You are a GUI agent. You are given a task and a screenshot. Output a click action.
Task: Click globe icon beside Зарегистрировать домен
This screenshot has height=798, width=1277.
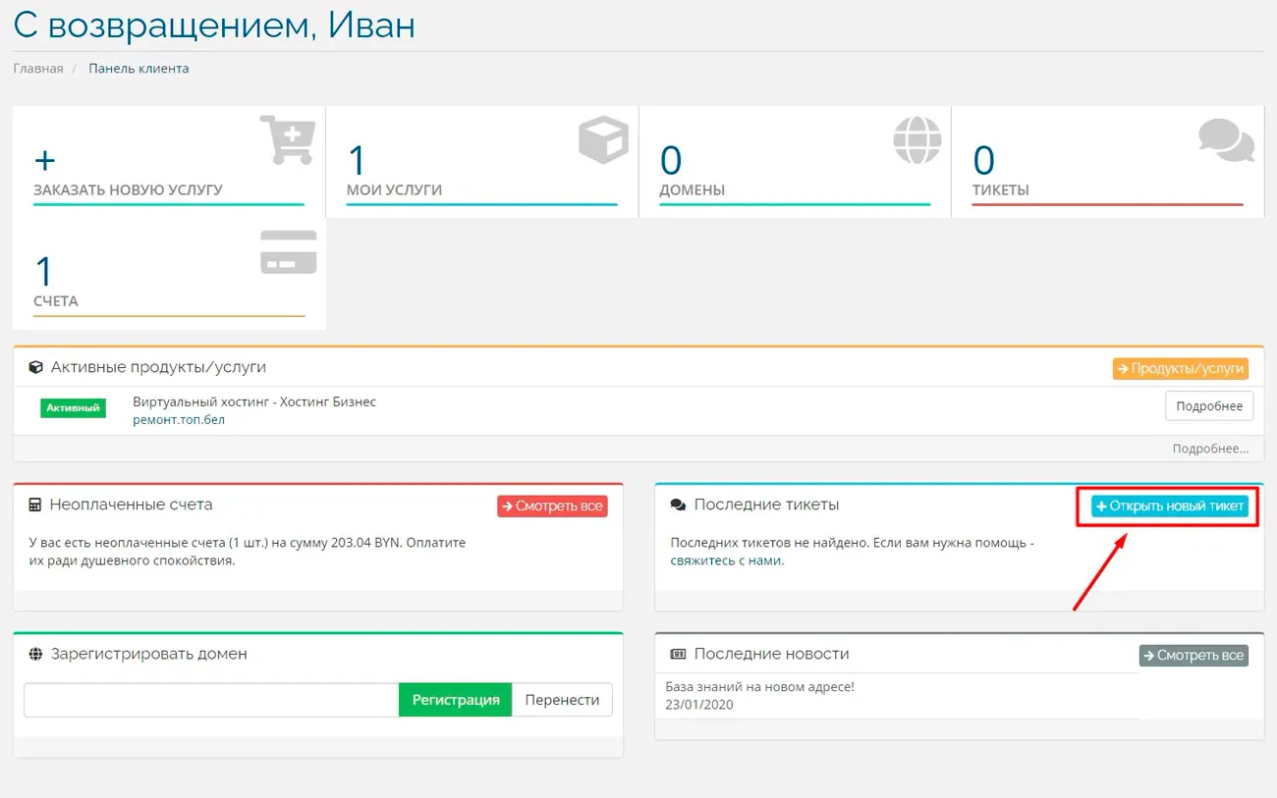pos(35,654)
